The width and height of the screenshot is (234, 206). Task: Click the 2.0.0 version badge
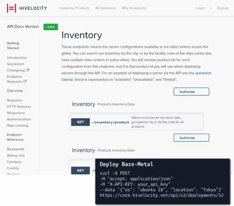point(51,27)
